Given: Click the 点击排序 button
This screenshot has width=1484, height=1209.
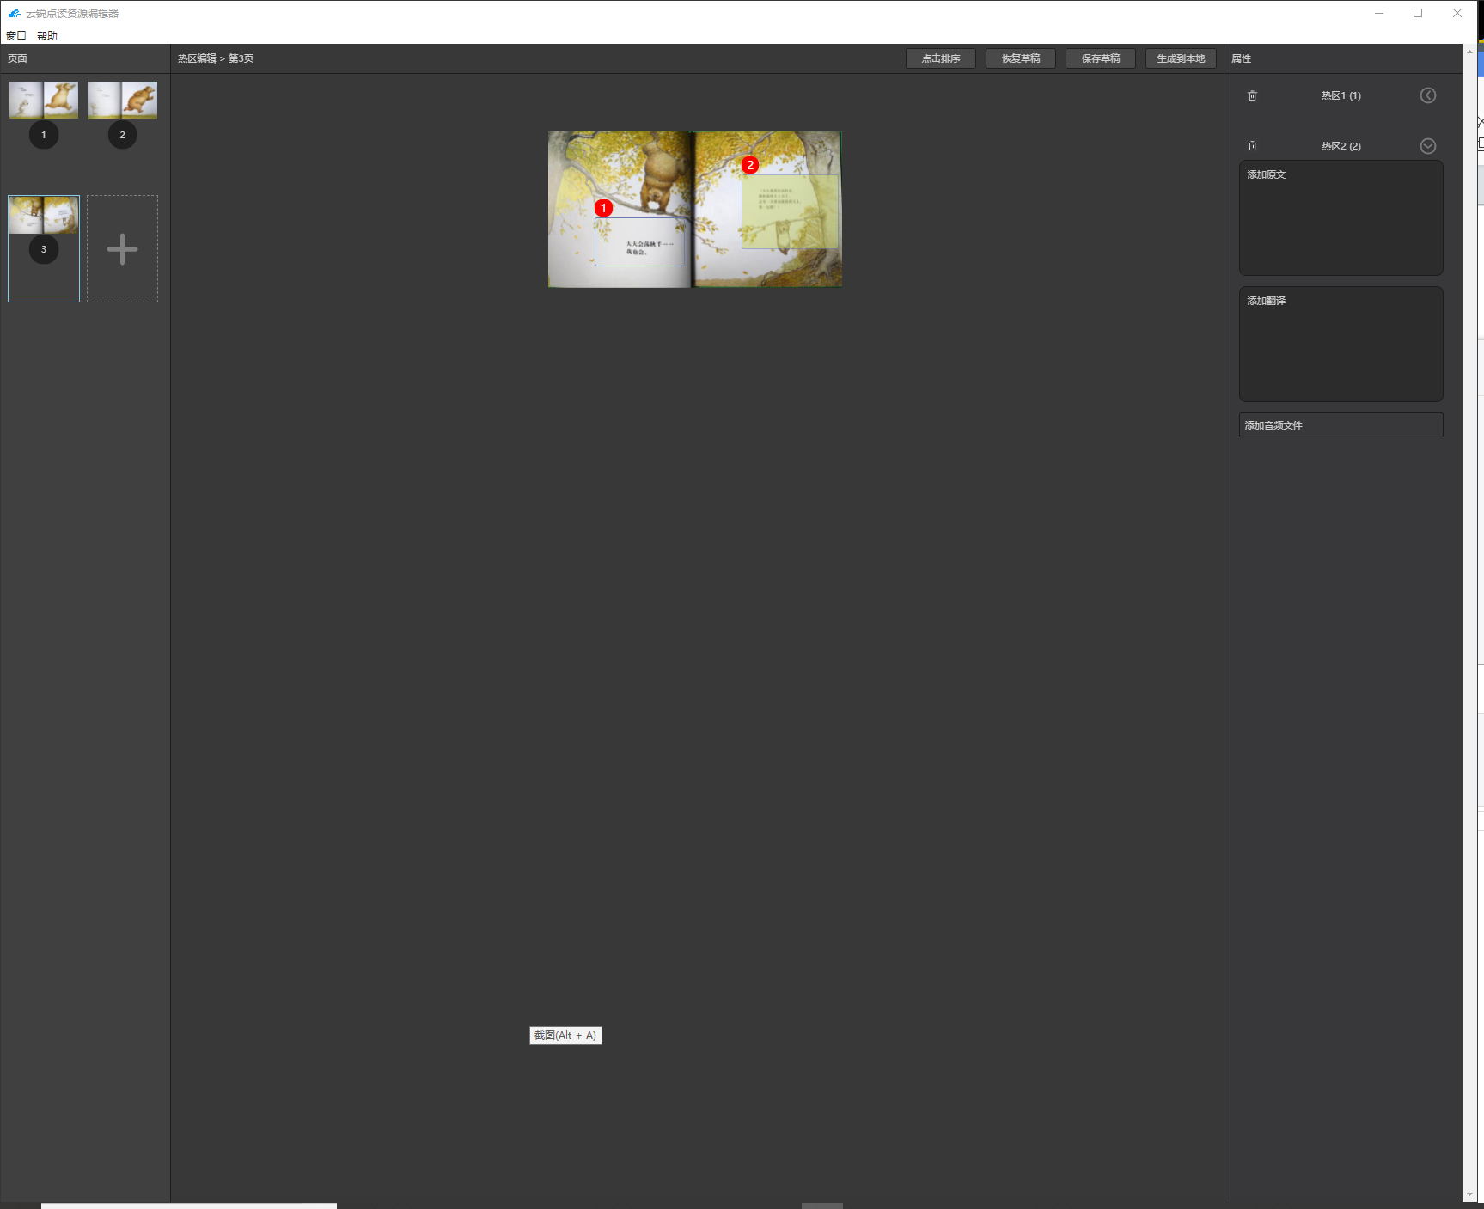Looking at the screenshot, I should [x=940, y=58].
